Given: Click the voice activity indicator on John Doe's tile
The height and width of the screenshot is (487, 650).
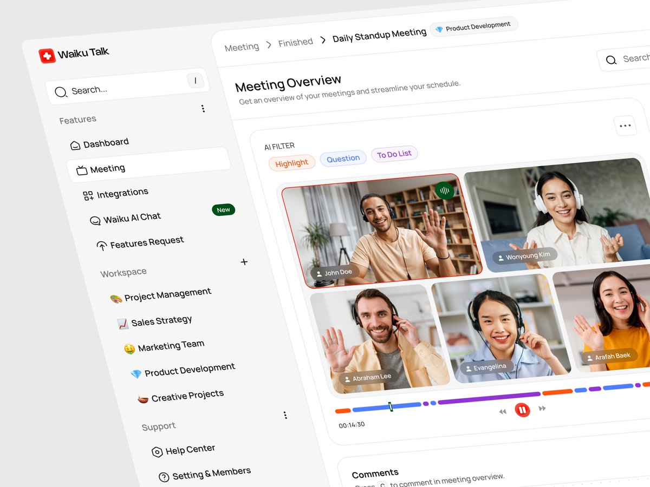Looking at the screenshot, I should click(x=445, y=190).
